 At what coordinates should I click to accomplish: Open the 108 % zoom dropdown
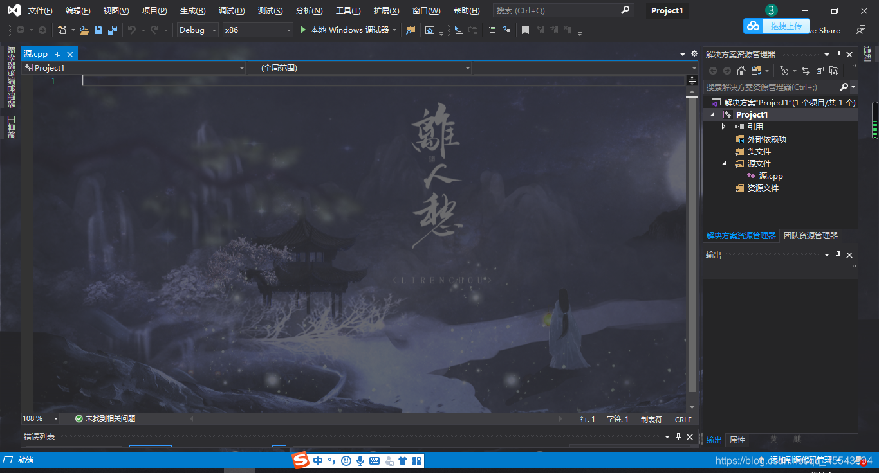coord(41,419)
